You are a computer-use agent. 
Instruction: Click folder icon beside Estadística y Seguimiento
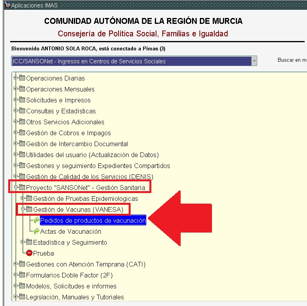pyautogui.click(x=29, y=242)
